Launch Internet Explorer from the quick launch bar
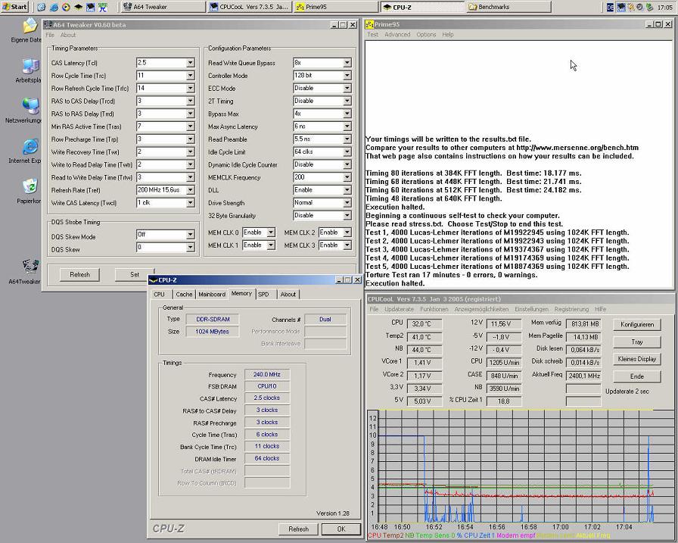 [54, 7]
